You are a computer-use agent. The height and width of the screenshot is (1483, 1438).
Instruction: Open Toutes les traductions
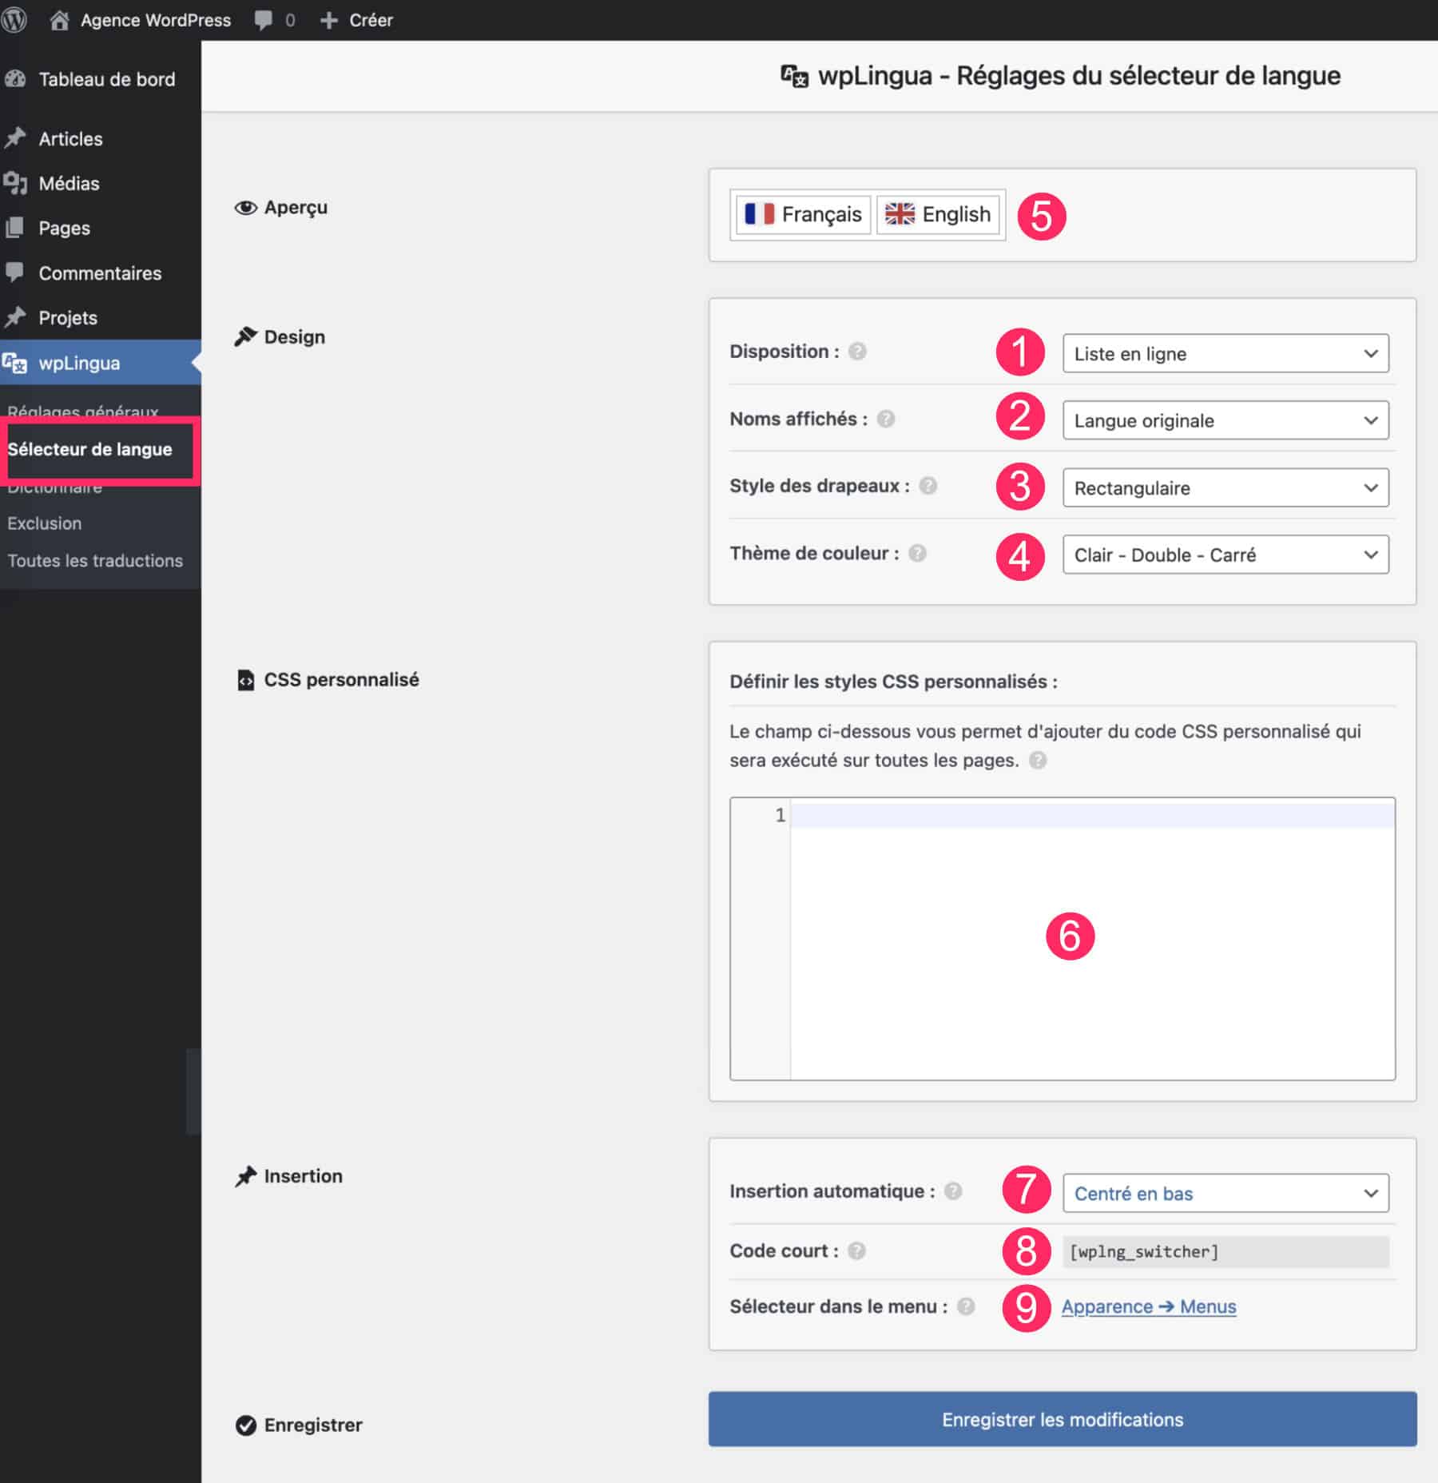[x=95, y=561]
